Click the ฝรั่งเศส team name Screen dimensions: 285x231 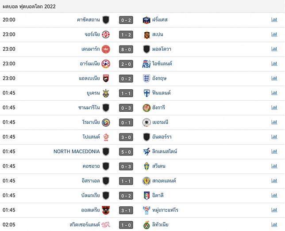point(160,20)
